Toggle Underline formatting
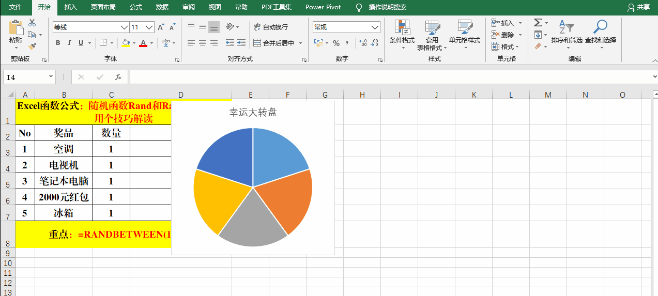 point(81,43)
